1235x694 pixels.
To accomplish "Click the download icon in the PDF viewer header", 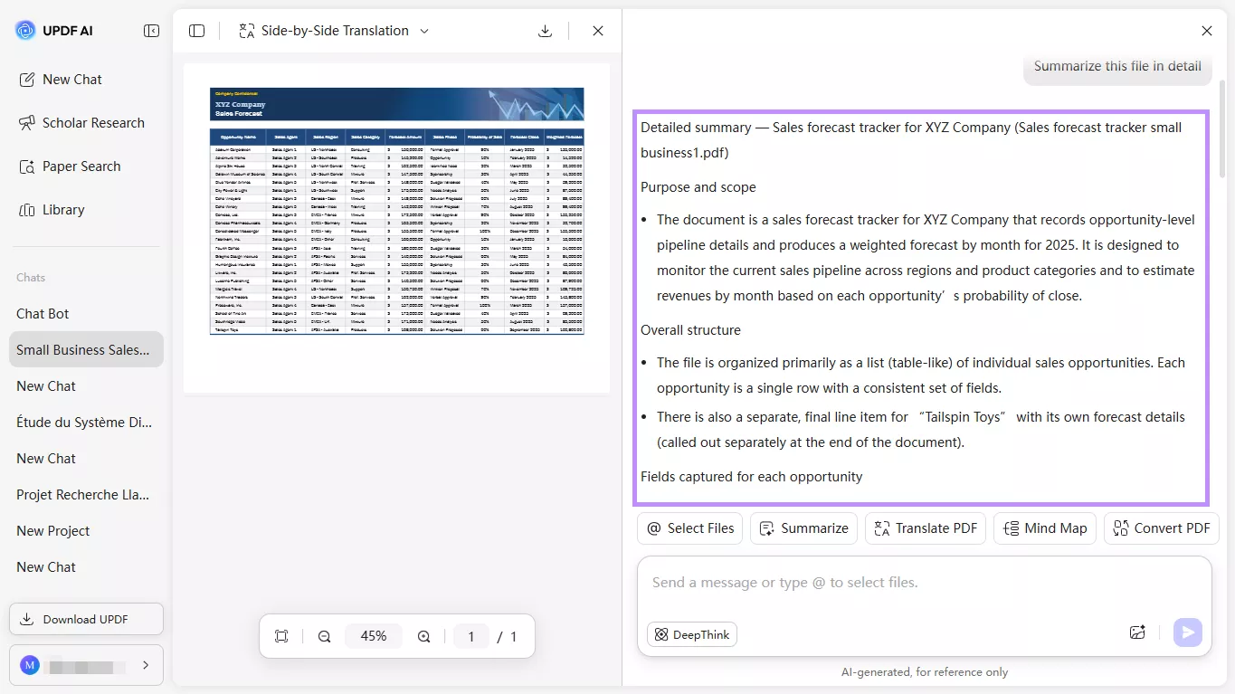I will [545, 30].
